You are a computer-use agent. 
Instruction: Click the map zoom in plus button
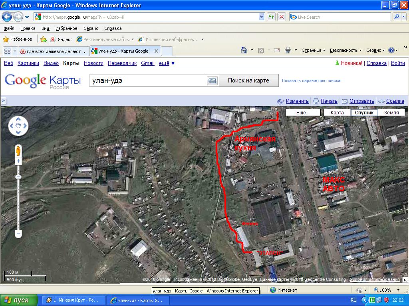coord(18,161)
